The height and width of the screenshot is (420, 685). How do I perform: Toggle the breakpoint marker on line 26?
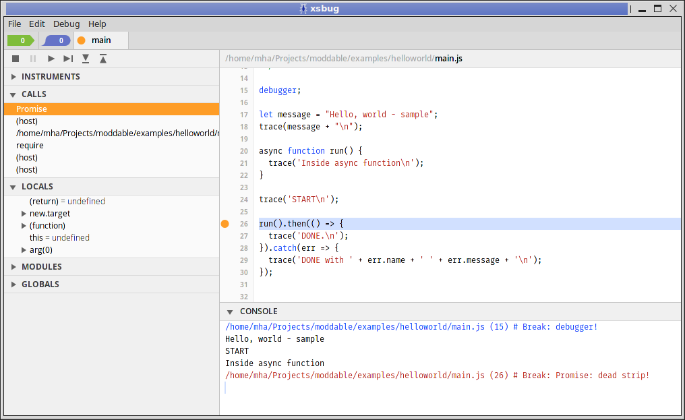pyautogui.click(x=225, y=223)
